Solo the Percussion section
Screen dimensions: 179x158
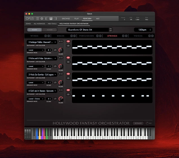click(100, 36)
